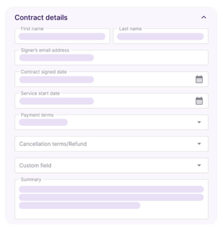Click the Custom field label text
The height and width of the screenshot is (231, 223).
point(35,165)
